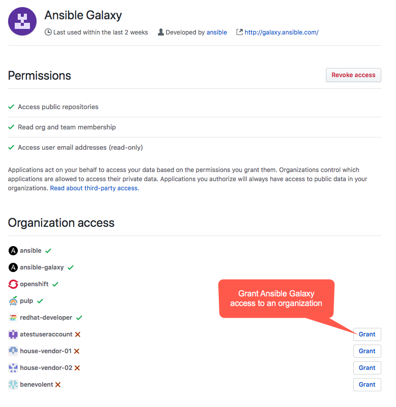Click the red X next to atestuseraccount
Screen dimensions: 396x407
click(x=78, y=334)
